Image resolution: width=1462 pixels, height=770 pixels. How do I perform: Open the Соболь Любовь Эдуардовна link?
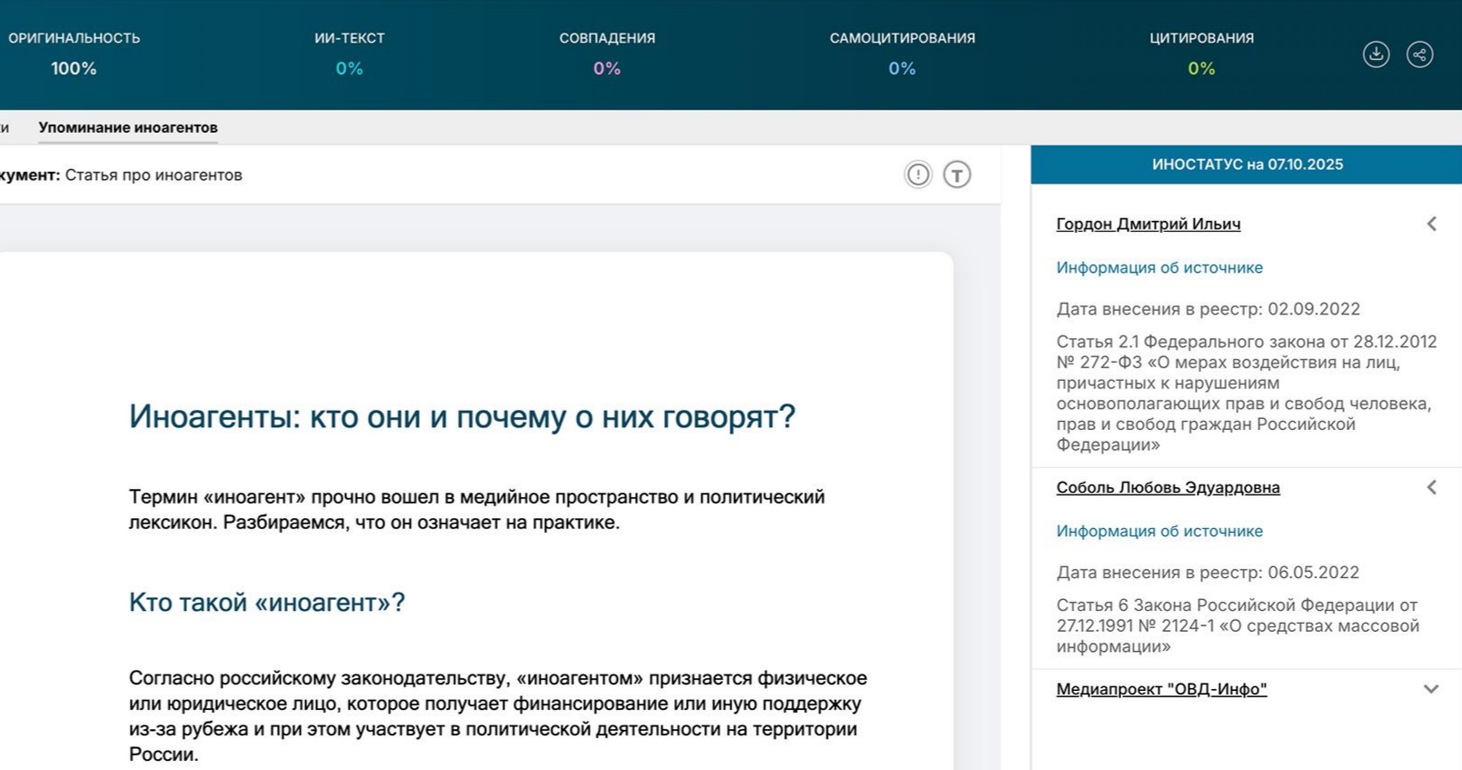click(x=1168, y=487)
